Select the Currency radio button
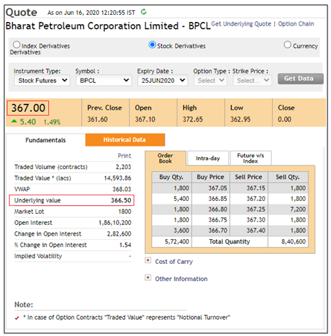Image resolution: width=331 pixels, height=336 pixels. [x=287, y=45]
